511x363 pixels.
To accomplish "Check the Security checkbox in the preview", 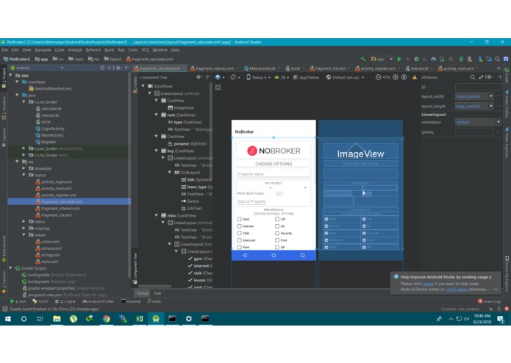I will click(x=277, y=233).
